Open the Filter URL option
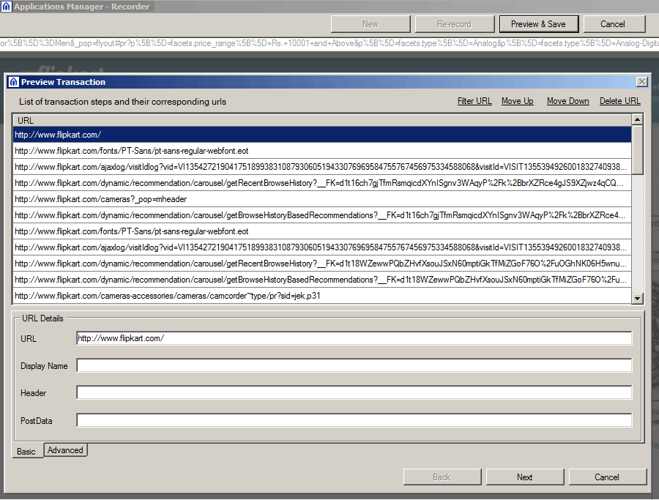The image size is (659, 500). tap(474, 101)
